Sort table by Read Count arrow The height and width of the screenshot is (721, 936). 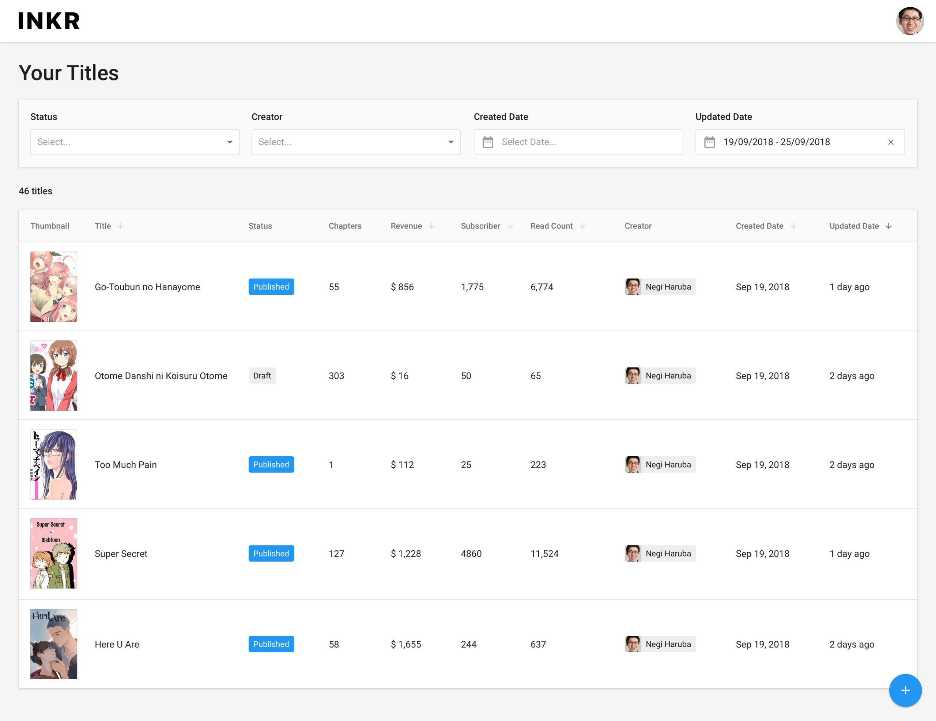(582, 226)
